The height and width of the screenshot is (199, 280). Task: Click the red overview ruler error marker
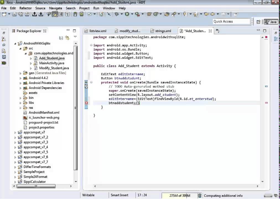click(x=266, y=103)
